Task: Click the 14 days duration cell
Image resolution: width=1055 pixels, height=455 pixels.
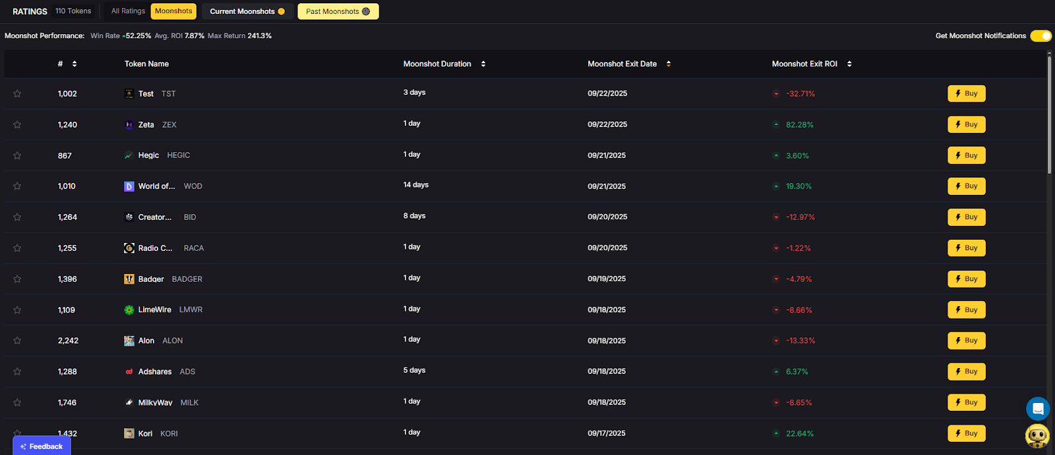Action: pyautogui.click(x=416, y=185)
